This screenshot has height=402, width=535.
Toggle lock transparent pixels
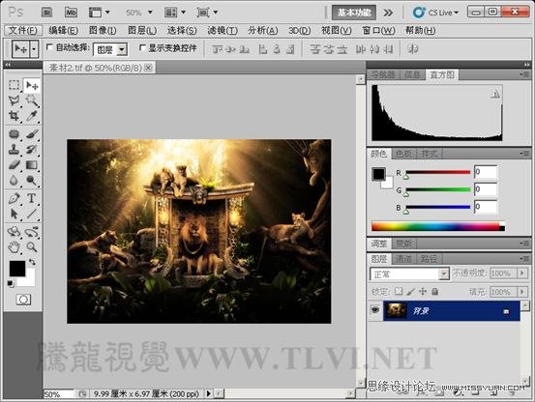(x=398, y=291)
